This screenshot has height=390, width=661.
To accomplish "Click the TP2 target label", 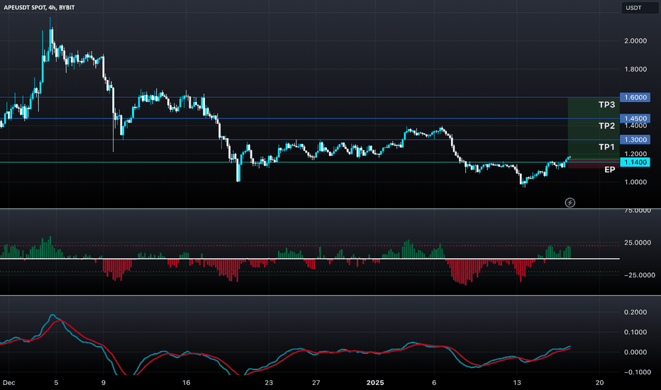I will [606, 126].
